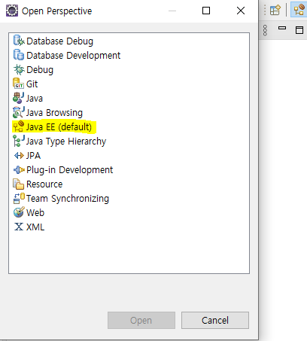Choose the Debug perspective text
The height and width of the screenshot is (341, 307).
pos(40,70)
